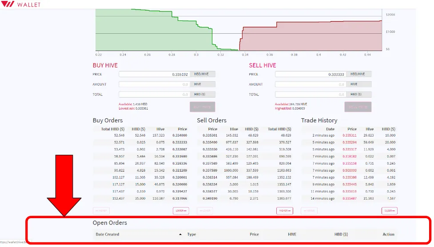The height and width of the screenshot is (247, 434).
Task: Click the Sell Hive button
Action: (358, 107)
